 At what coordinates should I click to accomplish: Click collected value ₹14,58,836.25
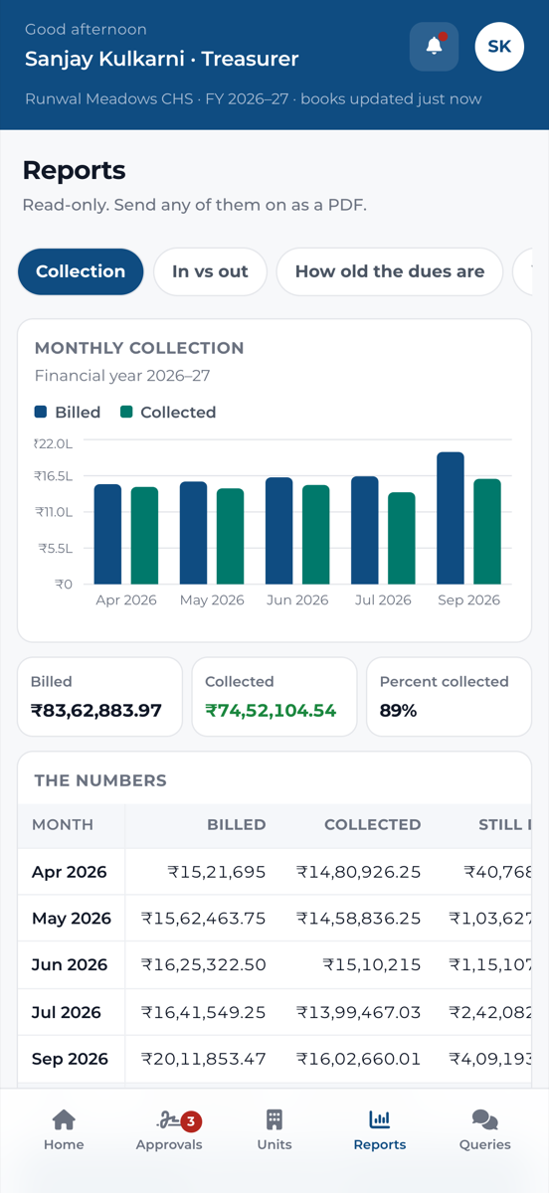pyautogui.click(x=359, y=919)
